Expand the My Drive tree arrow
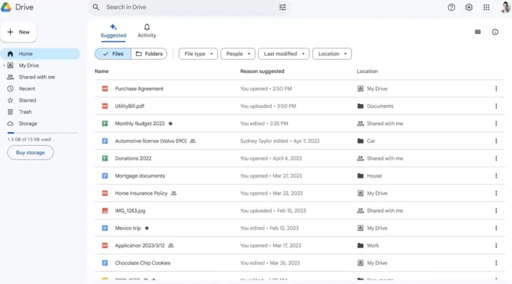 [x=4, y=66]
